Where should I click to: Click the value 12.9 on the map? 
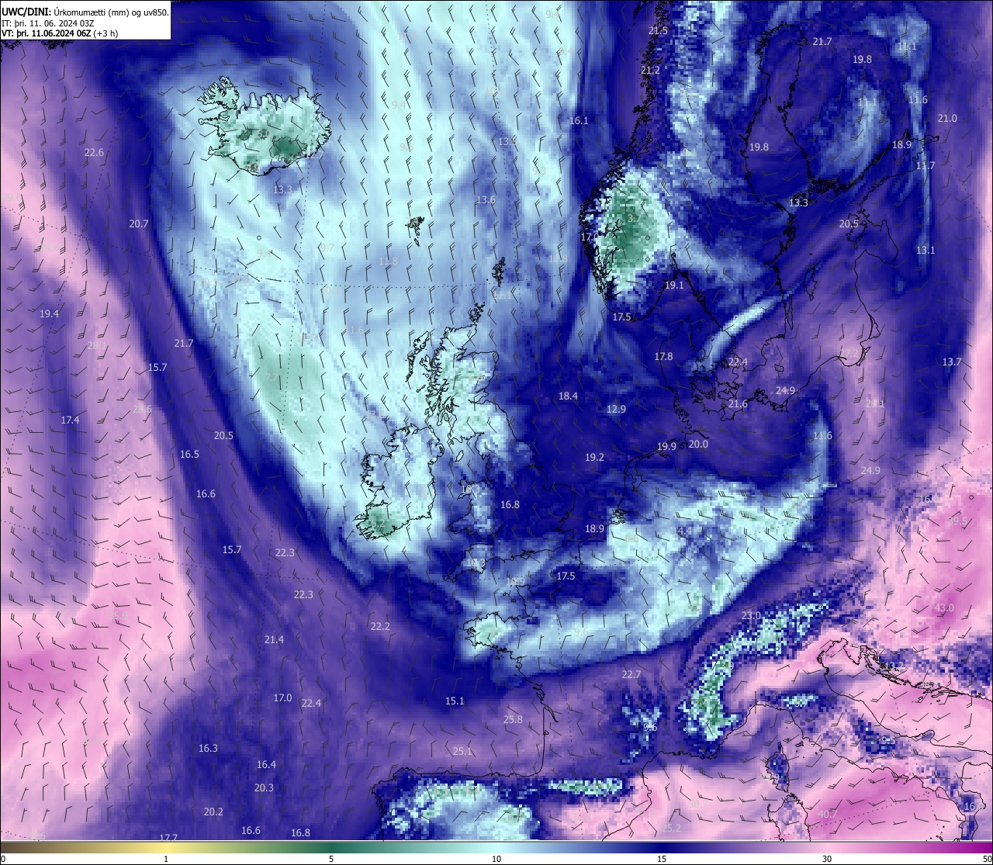[616, 409]
